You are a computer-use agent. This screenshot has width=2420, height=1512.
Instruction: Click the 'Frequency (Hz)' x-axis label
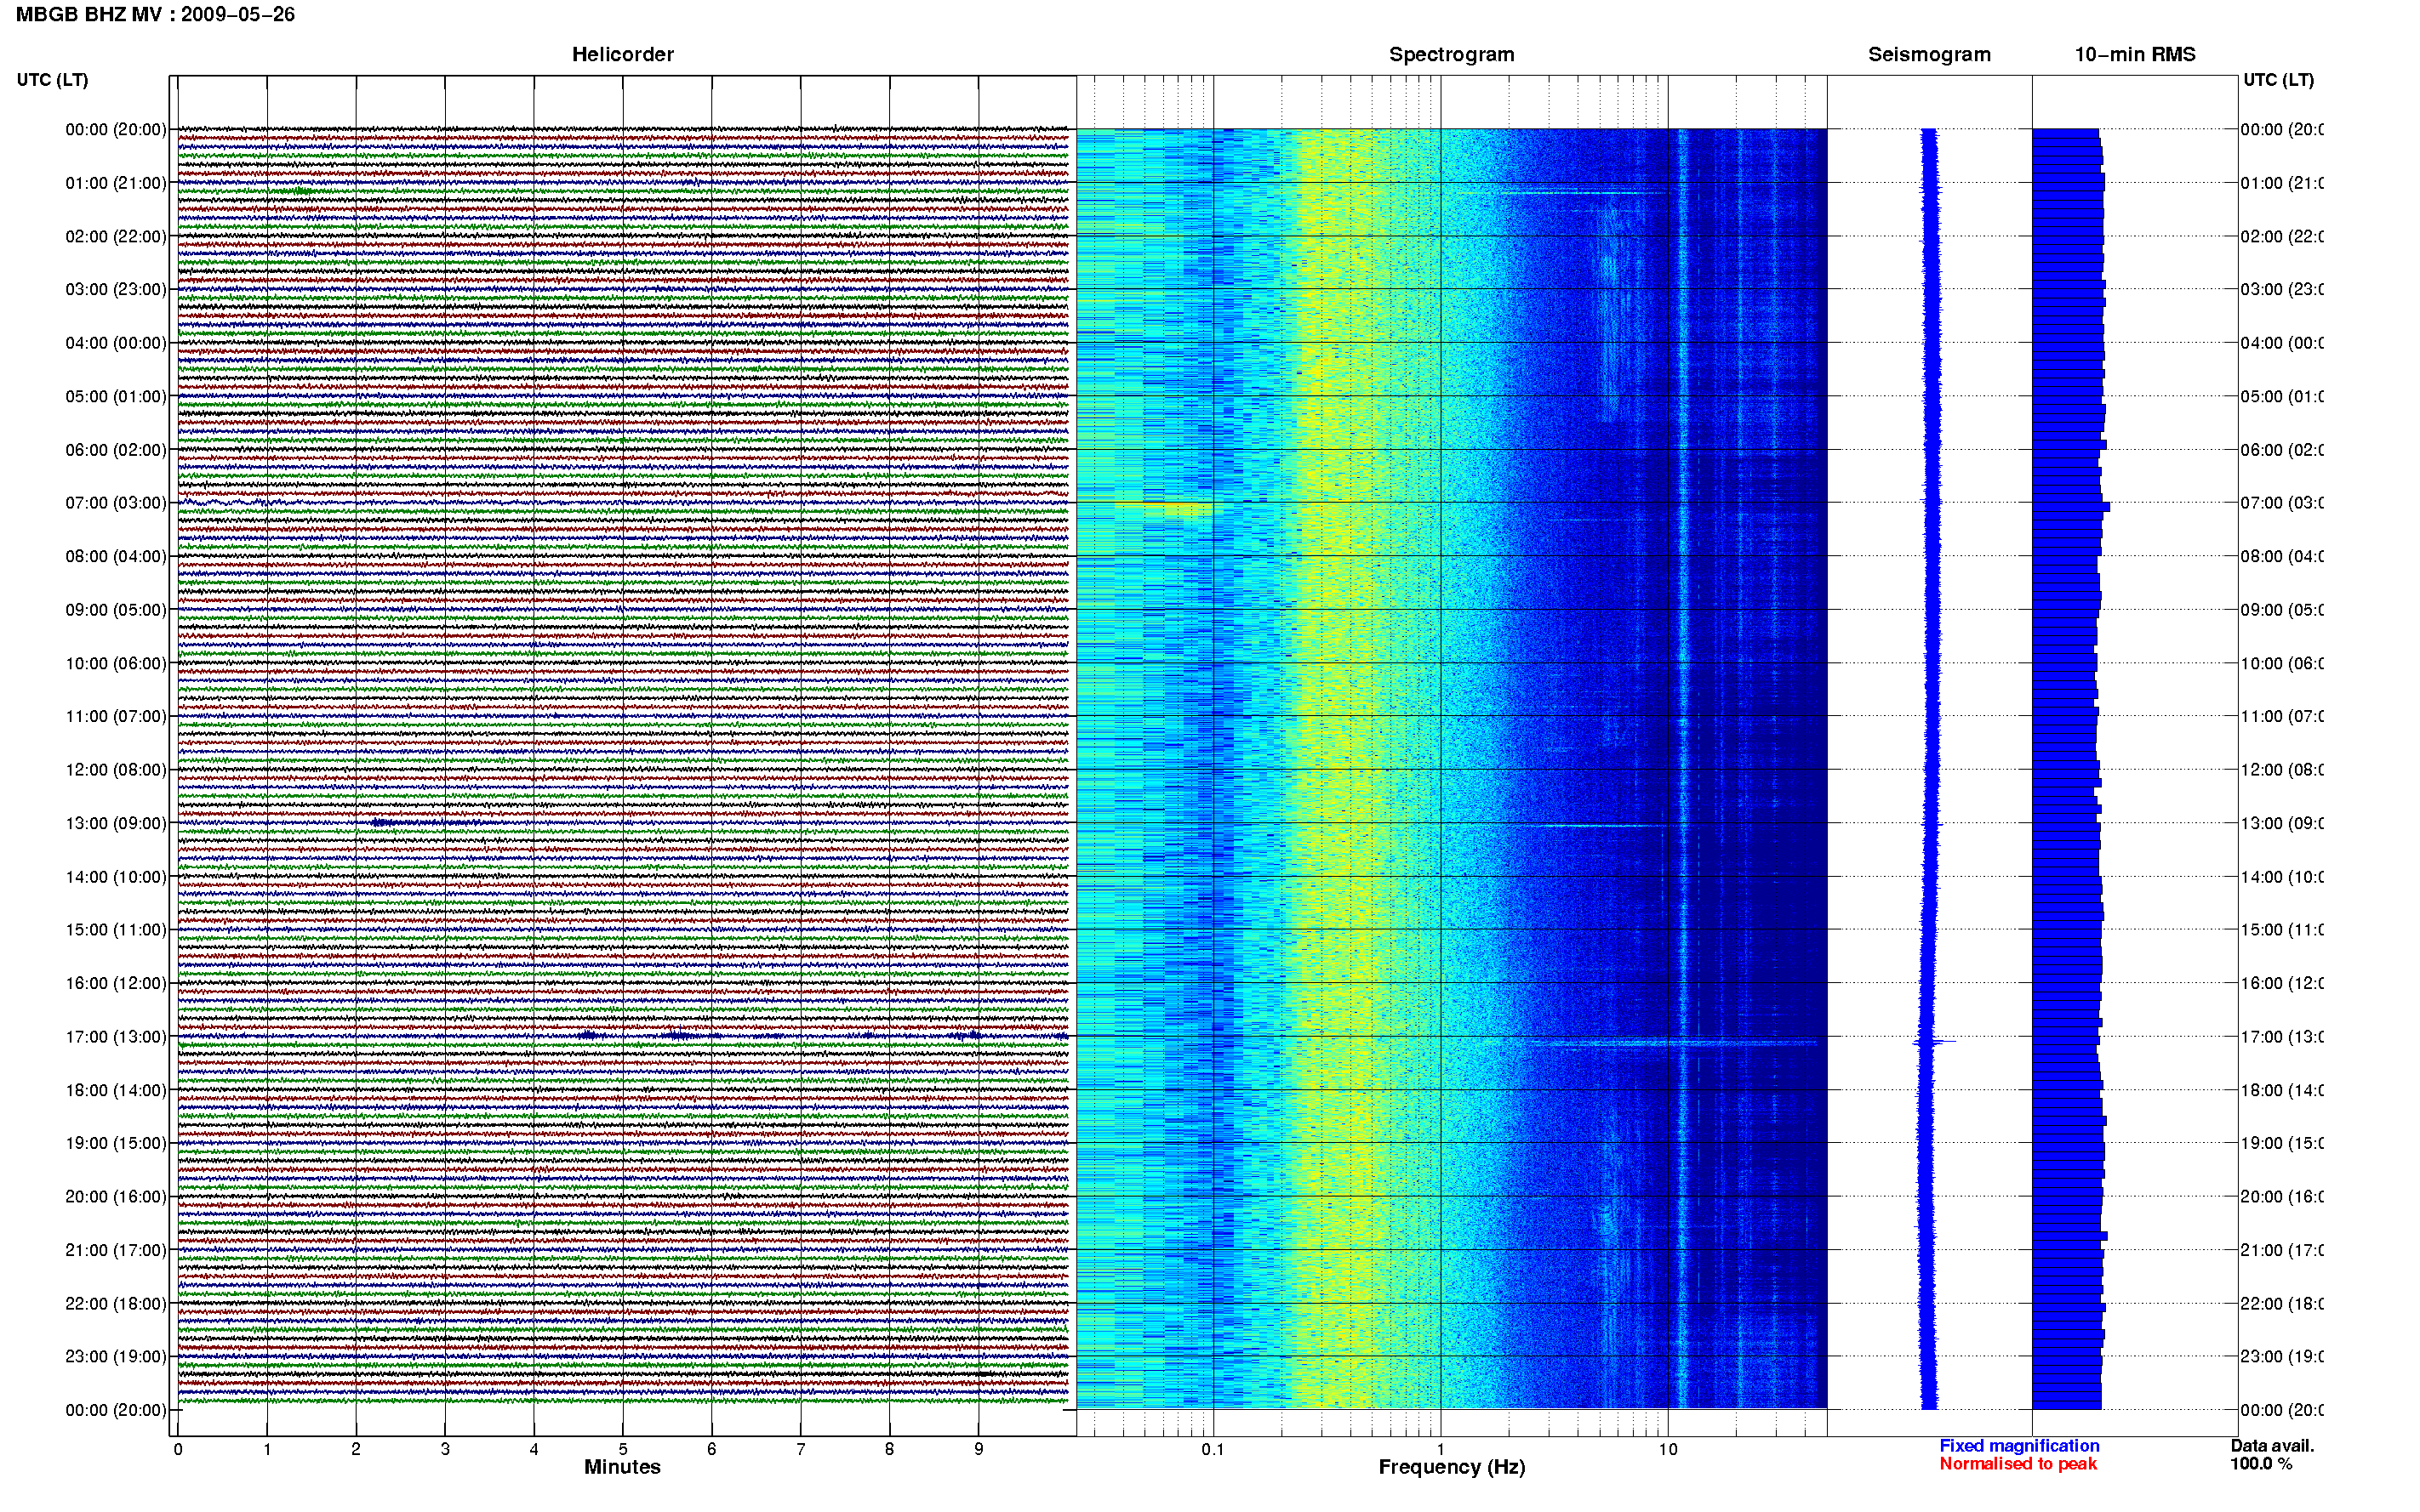pyautogui.click(x=1452, y=1467)
